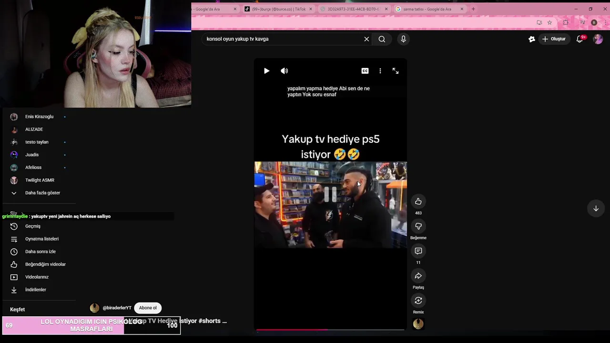The image size is (610, 343).
Task: Clear the YouTube search box text
Action: pos(366,39)
